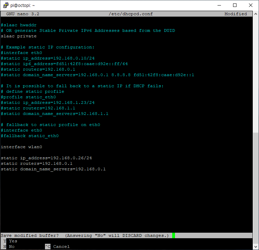Click the vertical scrollbar thumb

[x=256, y=188]
